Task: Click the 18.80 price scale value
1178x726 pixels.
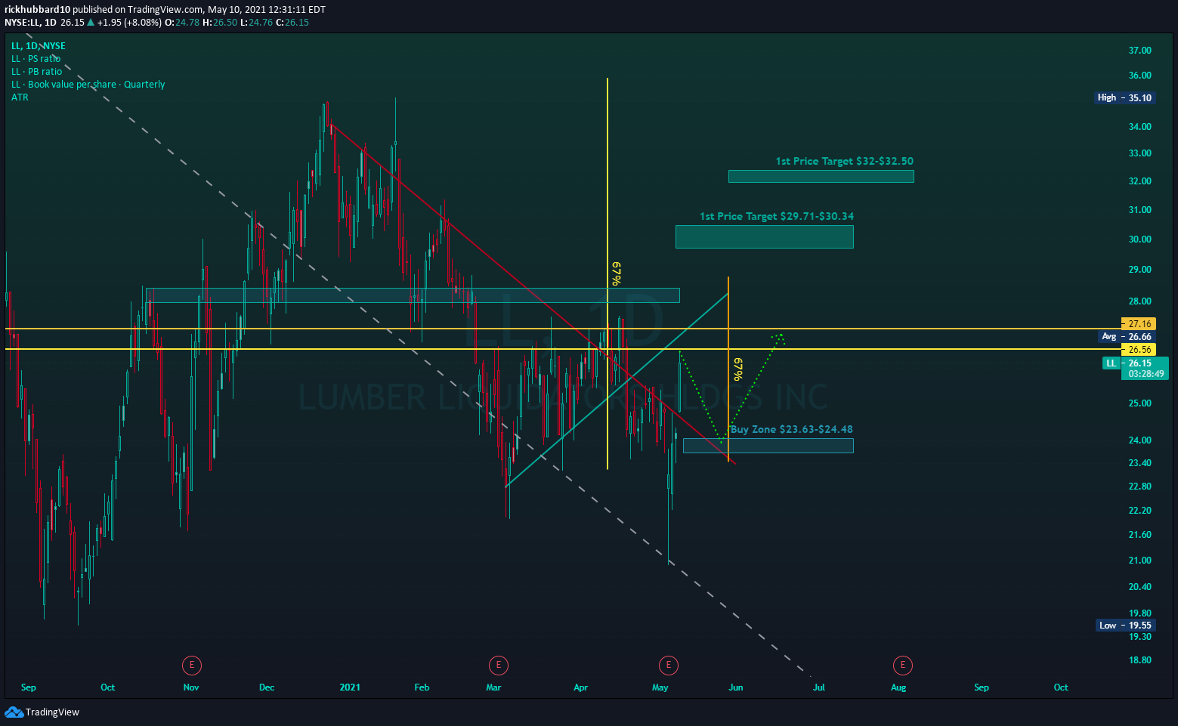Action: 1139,660
